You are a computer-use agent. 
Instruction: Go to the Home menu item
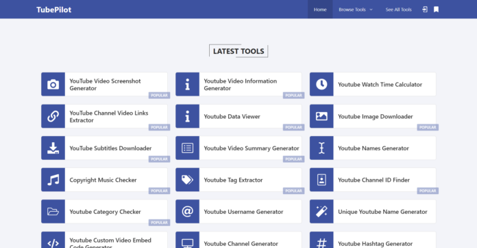point(320,10)
